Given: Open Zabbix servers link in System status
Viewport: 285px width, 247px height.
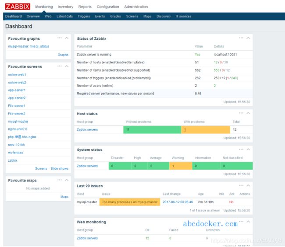Looking at the screenshot, I should (87, 166).
